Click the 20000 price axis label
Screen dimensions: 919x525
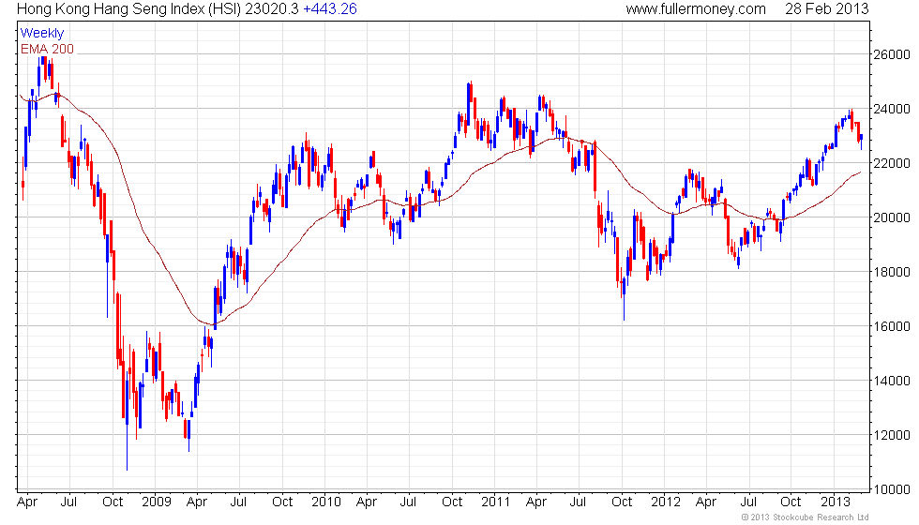click(892, 217)
